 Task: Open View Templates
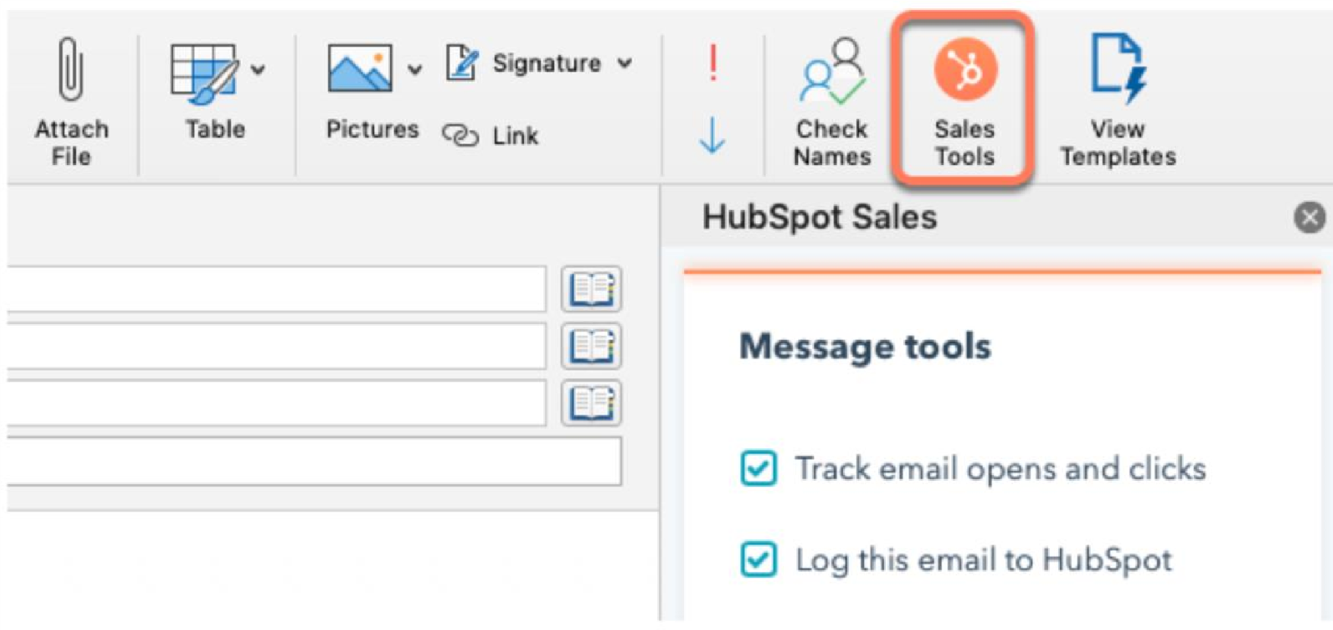(x=1118, y=102)
